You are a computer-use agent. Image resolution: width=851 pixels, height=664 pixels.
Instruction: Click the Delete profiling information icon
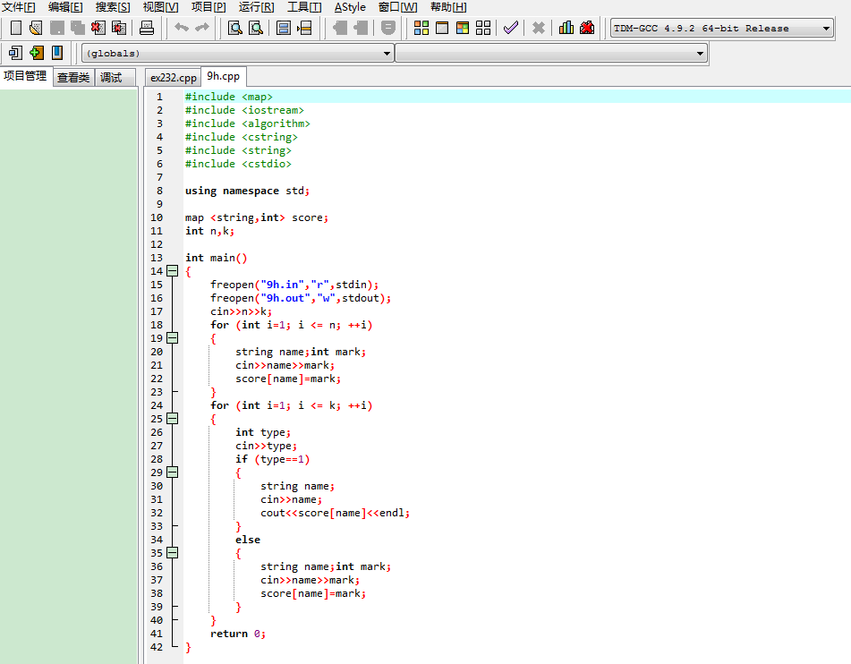[587, 28]
